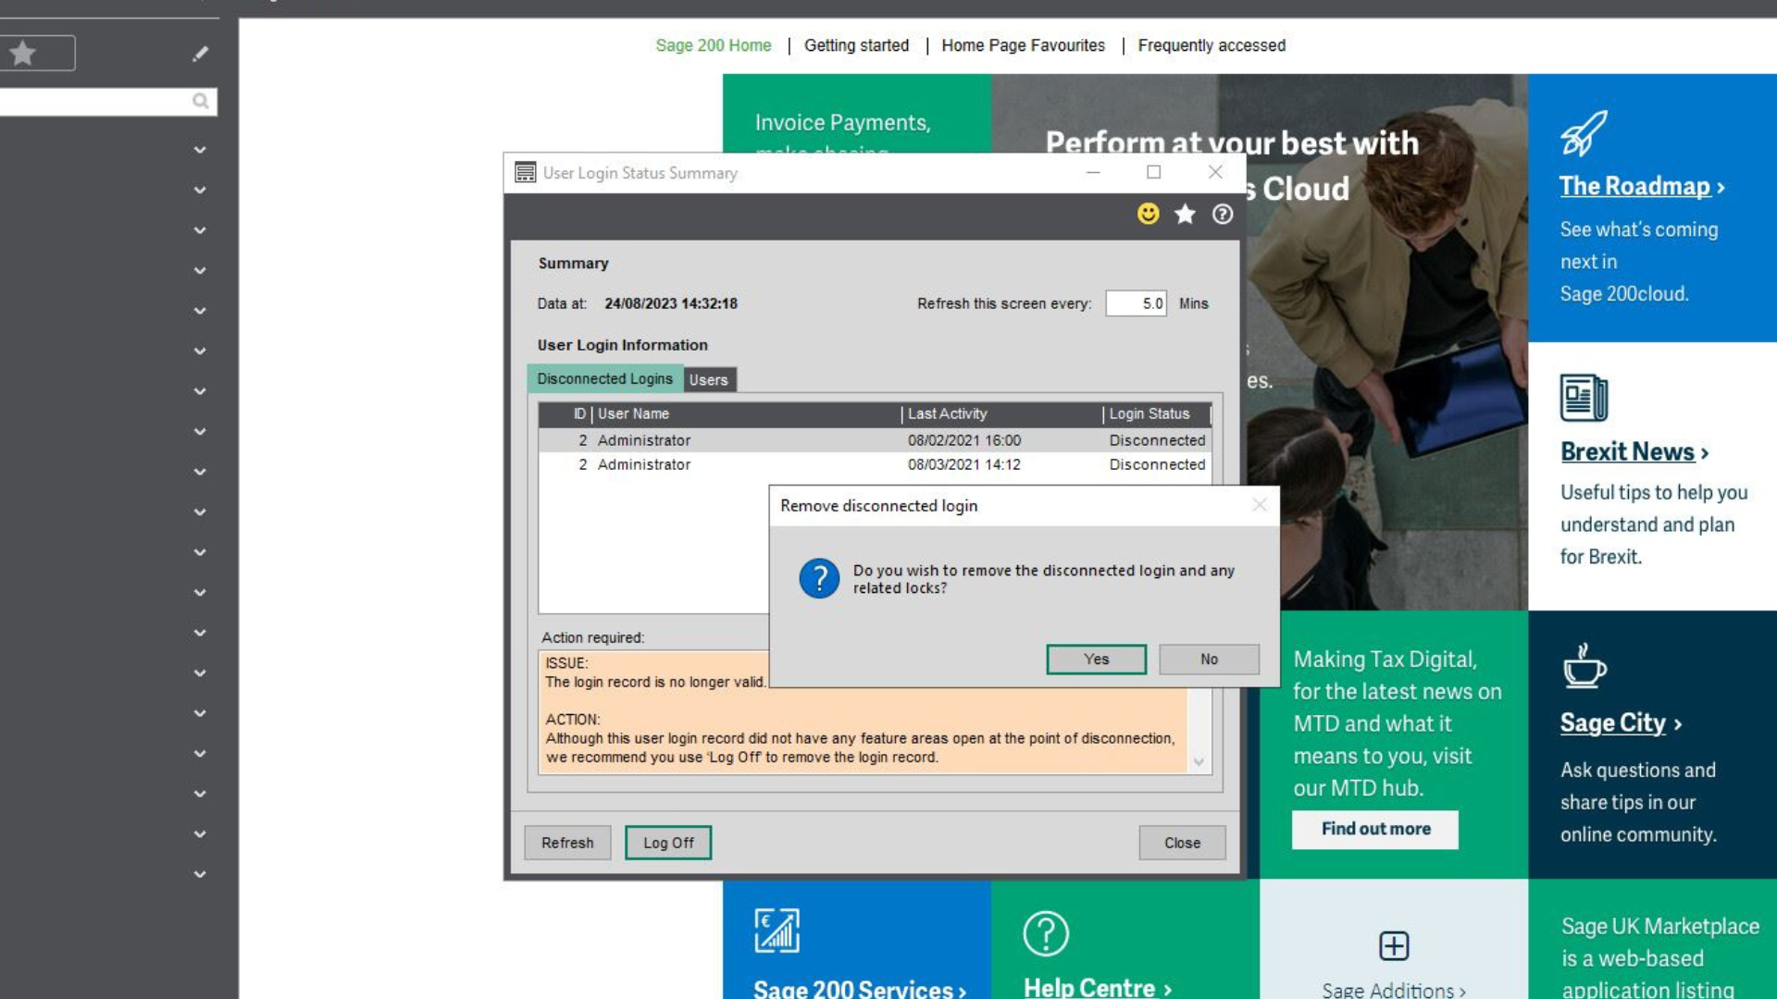Expand the first sidebar section chevron
Viewport: 1777px width, 999px height.
[199, 149]
